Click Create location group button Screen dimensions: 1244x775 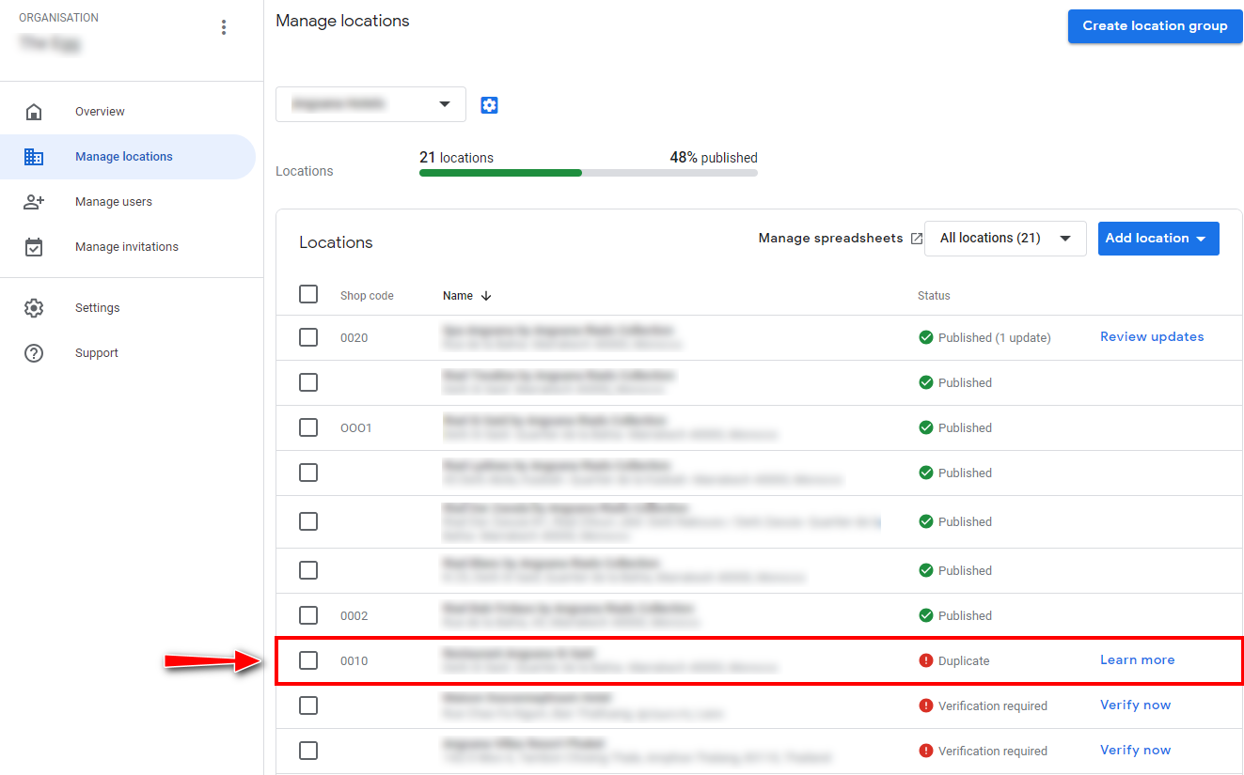coord(1155,26)
